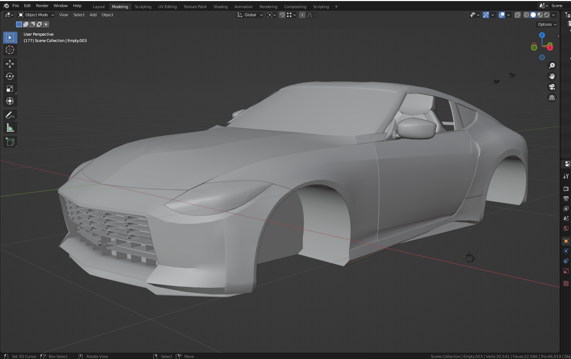Open the Scene properties tab

pos(566,219)
